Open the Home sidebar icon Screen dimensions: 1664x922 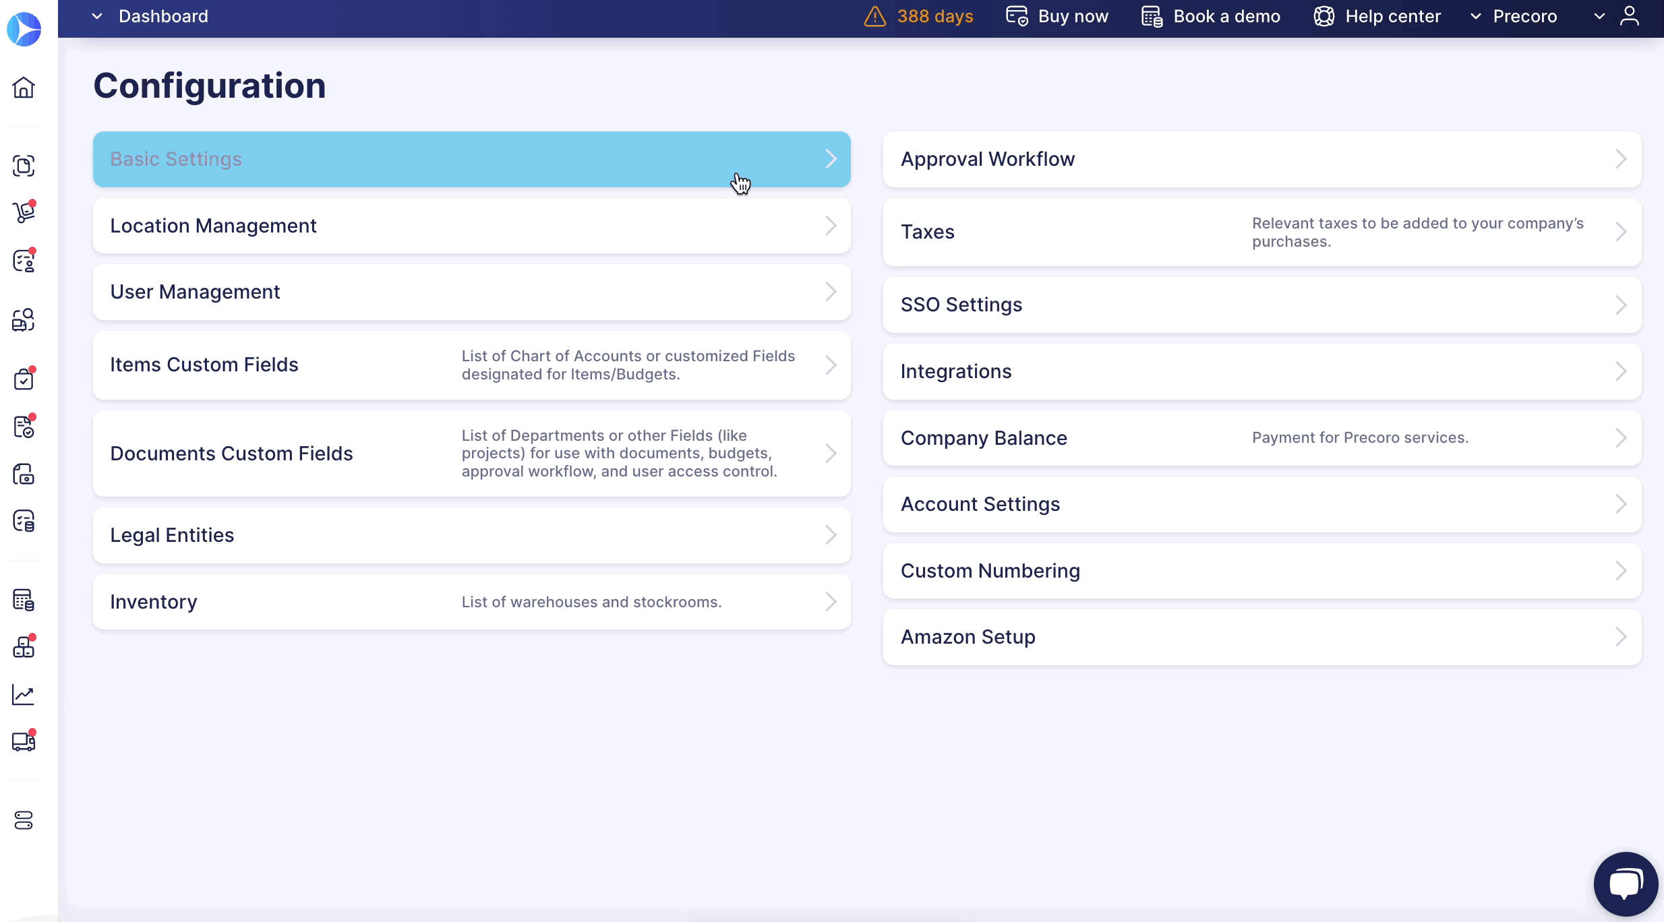(24, 88)
